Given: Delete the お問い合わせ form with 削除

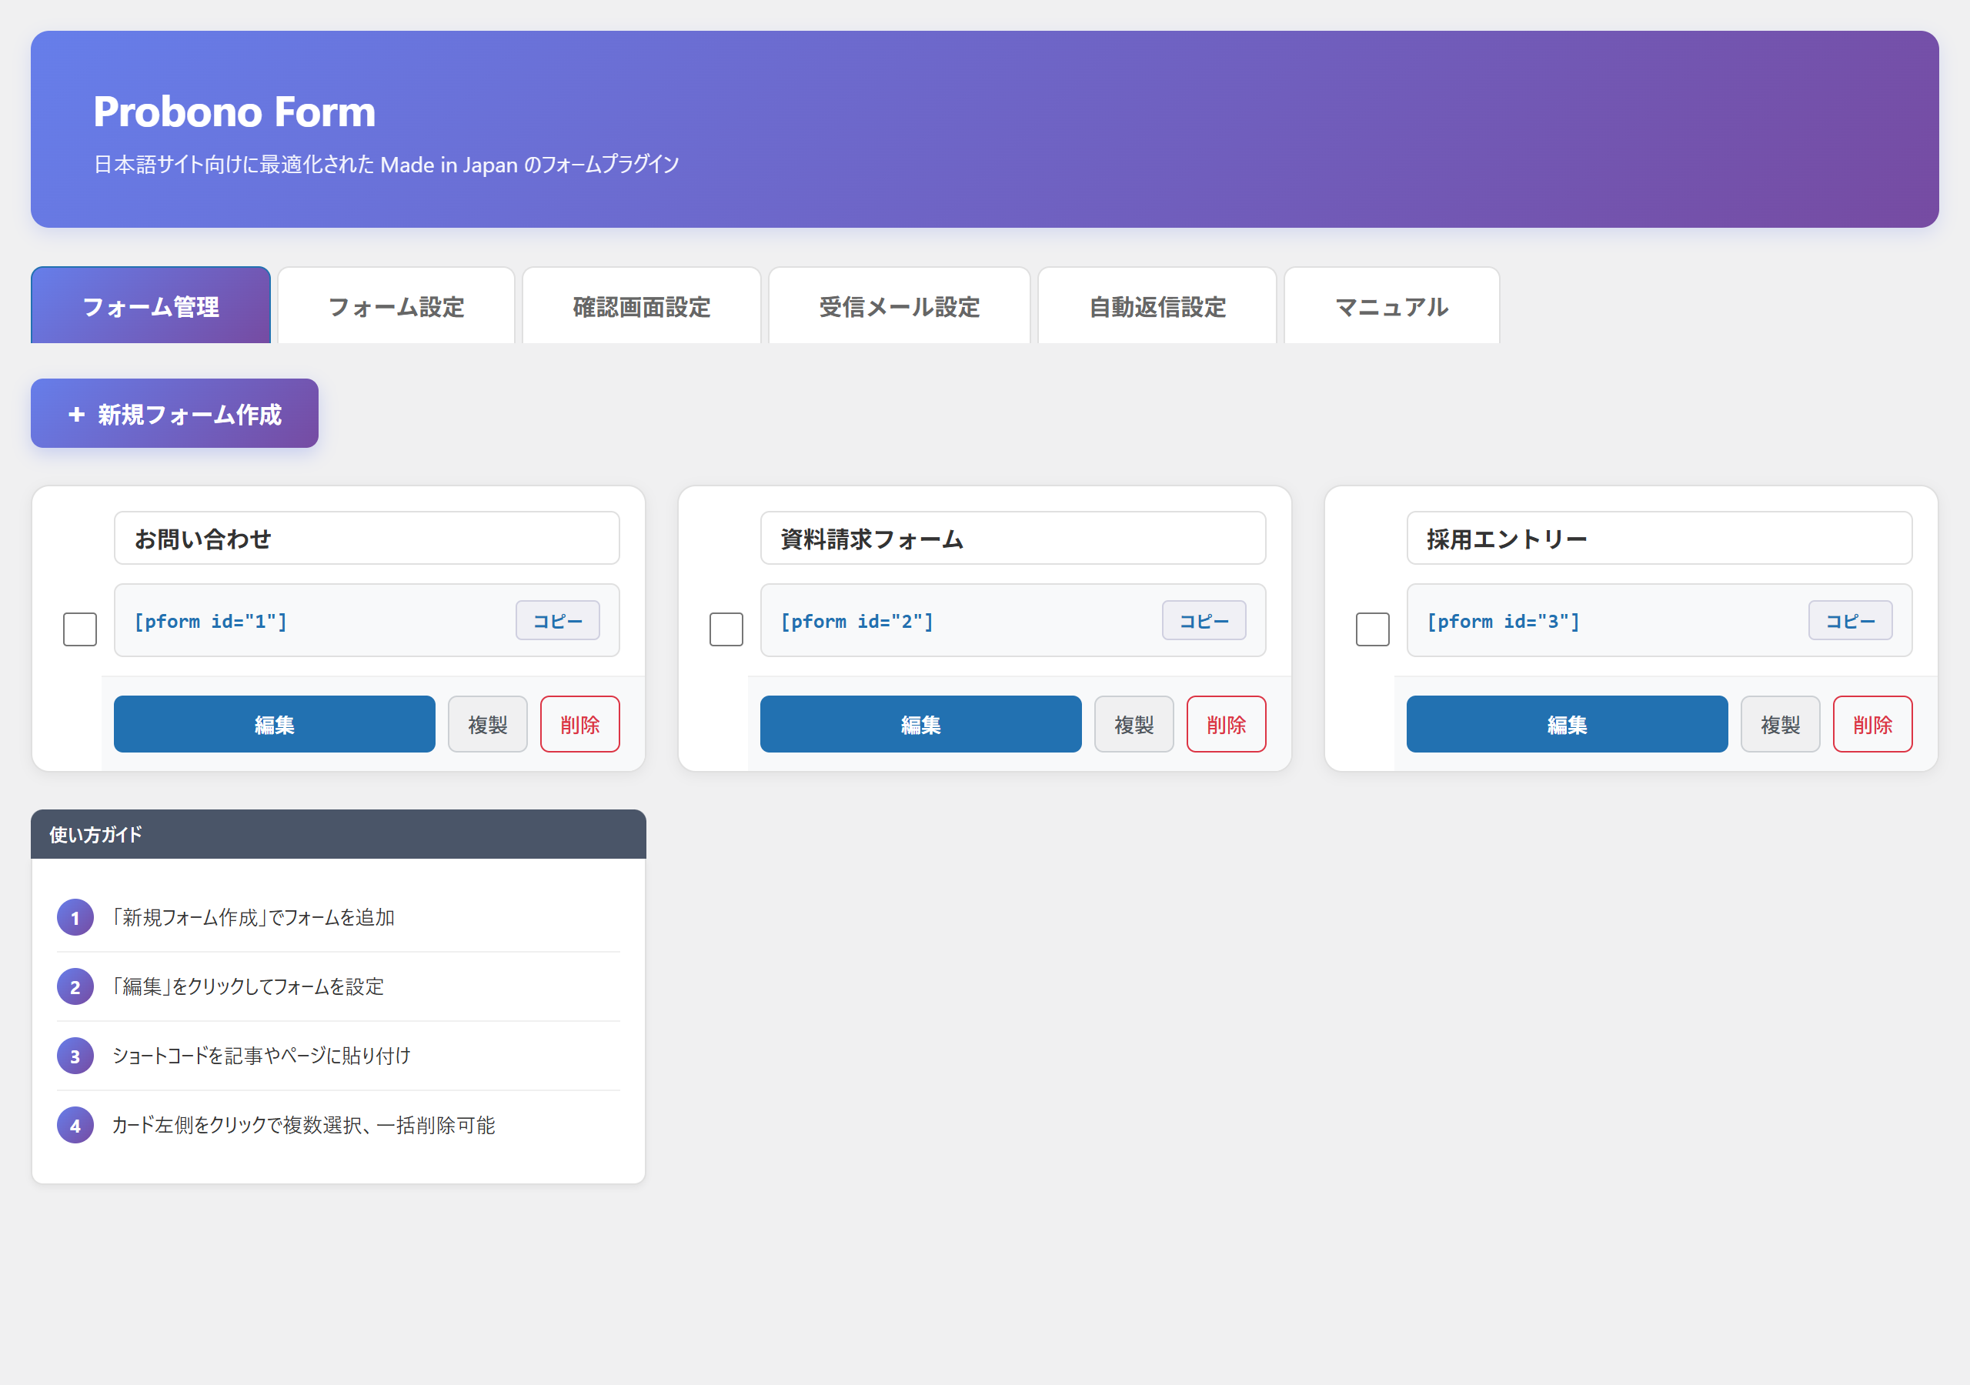Looking at the screenshot, I should point(580,724).
